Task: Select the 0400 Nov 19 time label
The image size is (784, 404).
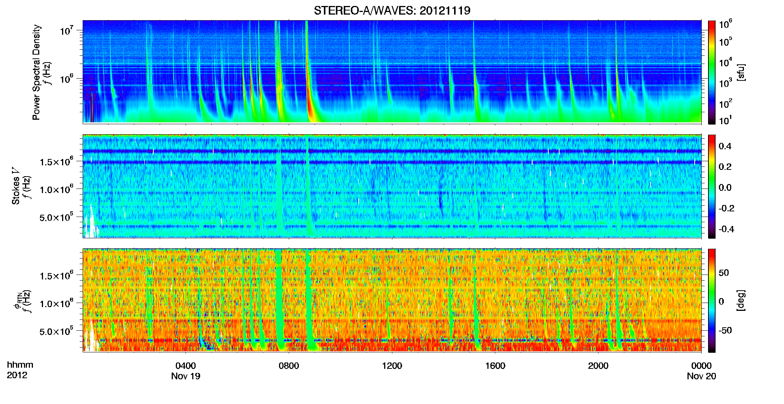Action: (x=186, y=371)
